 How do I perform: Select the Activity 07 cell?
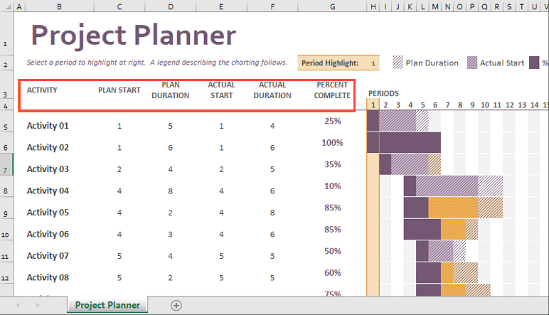coord(48,256)
